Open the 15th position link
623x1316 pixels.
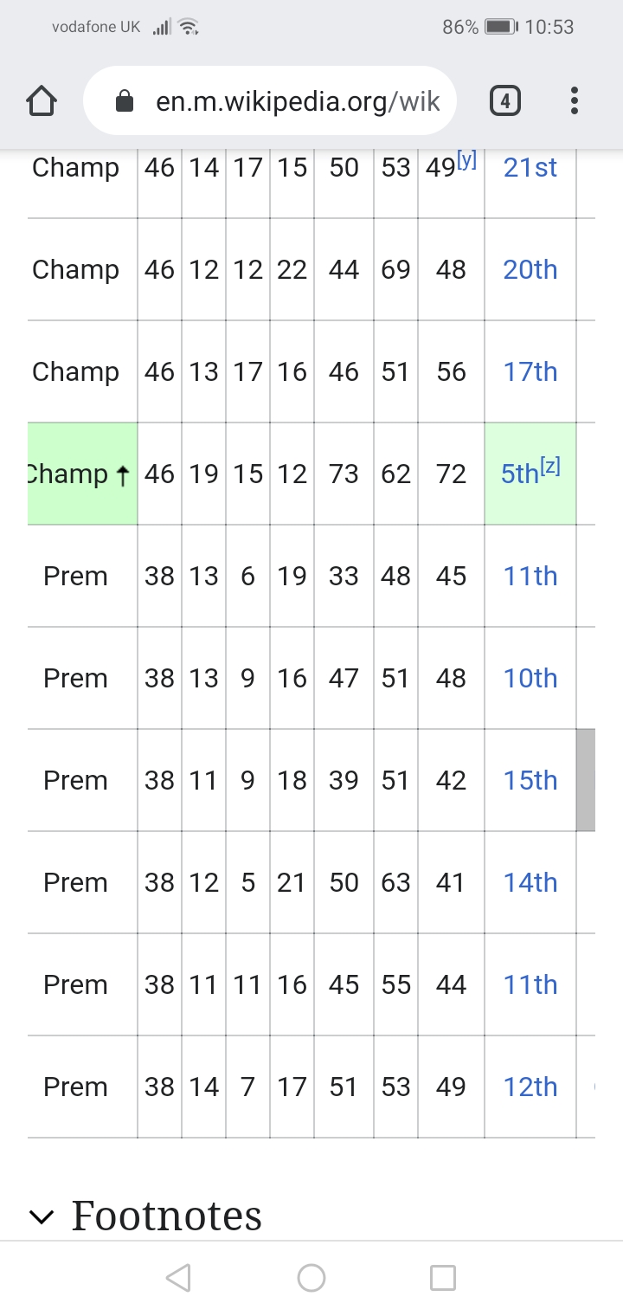pyautogui.click(x=530, y=781)
